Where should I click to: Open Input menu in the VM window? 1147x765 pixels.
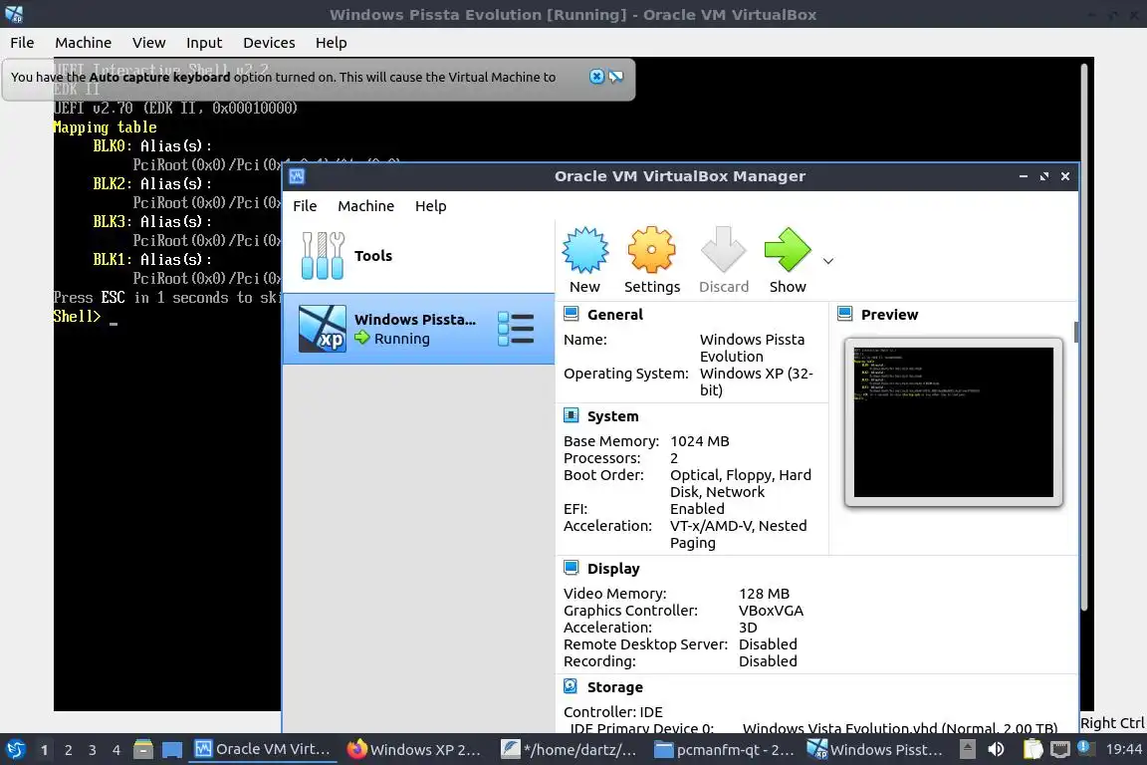204,43
